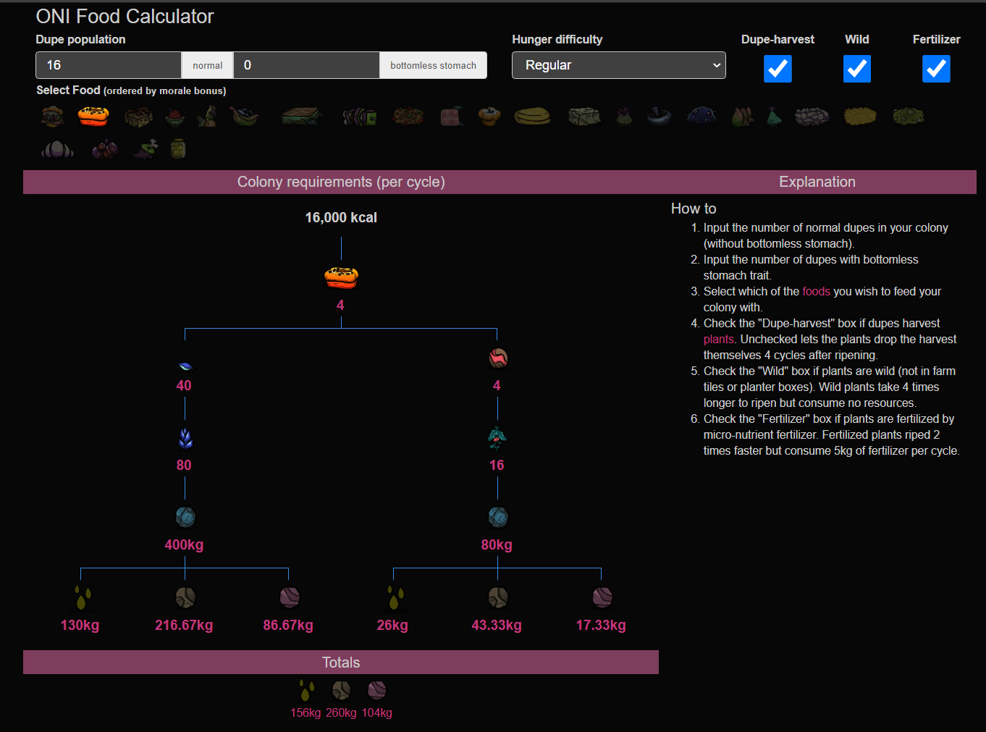The height and width of the screenshot is (732, 986).
Task: Disable the Fertilizer checkbox
Action: [936, 69]
